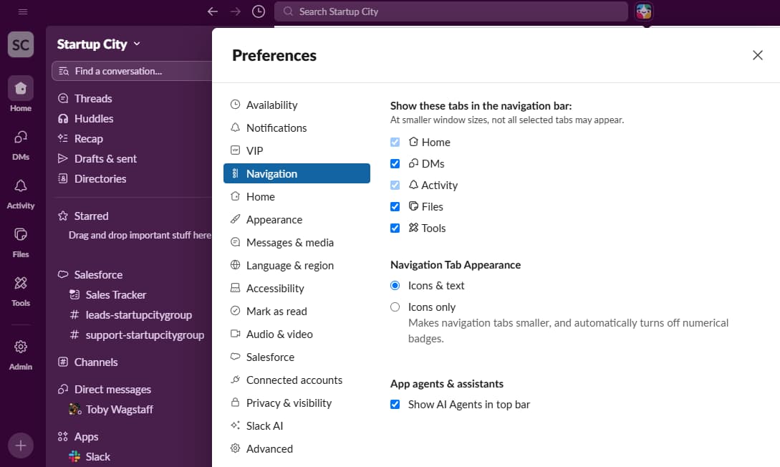This screenshot has width=780, height=467.
Task: Open the Home tab in left rail
Action: (x=20, y=95)
